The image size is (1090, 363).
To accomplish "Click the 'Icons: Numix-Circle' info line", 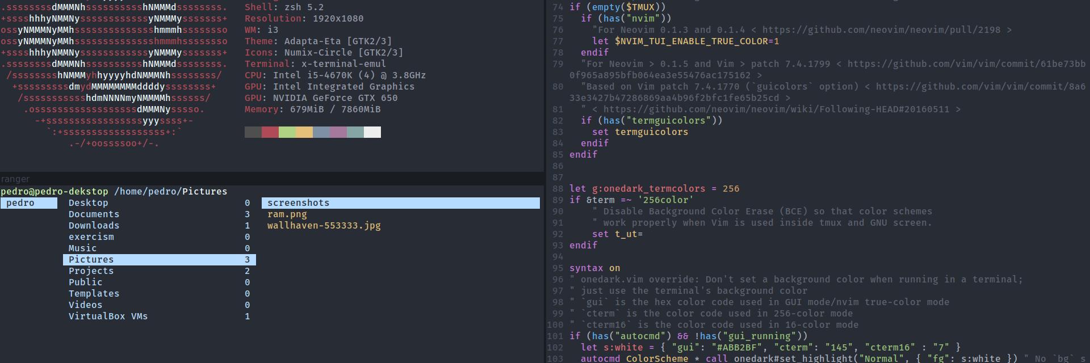I will [x=324, y=53].
